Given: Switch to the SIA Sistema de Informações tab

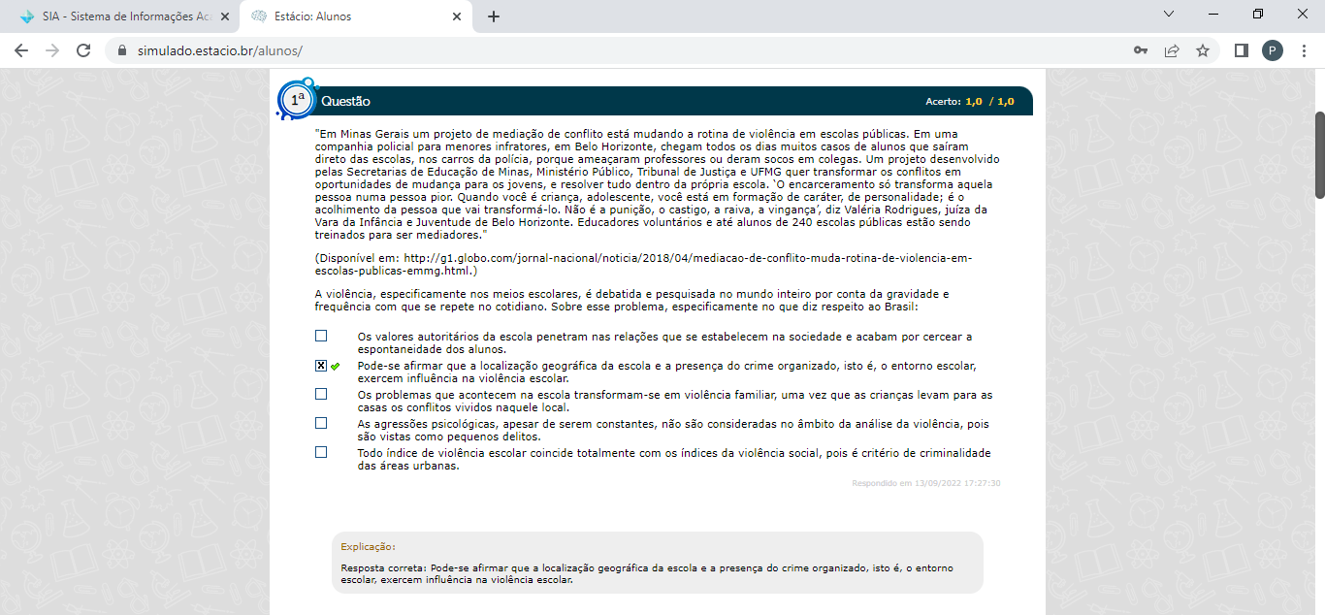Looking at the screenshot, I should 126,16.
